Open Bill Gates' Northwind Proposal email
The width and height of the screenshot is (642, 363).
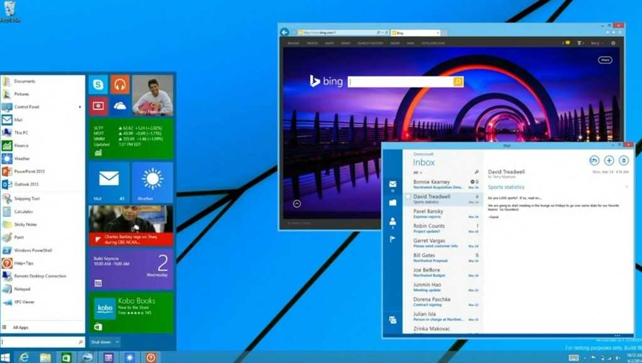coord(443,258)
